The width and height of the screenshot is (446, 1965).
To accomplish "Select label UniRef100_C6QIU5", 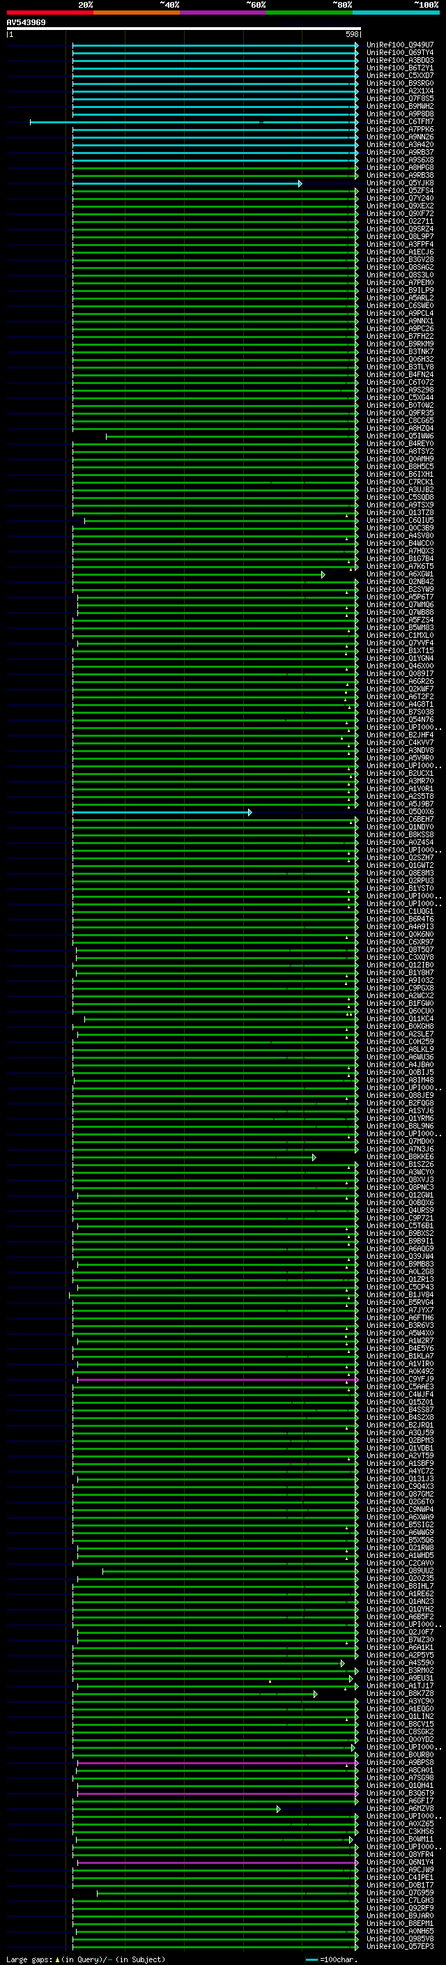I will click(x=399, y=520).
